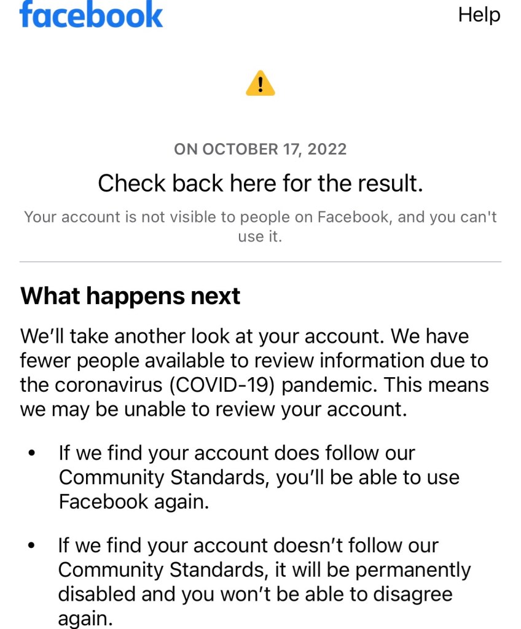Click 'If we find your account does follow'
The height and width of the screenshot is (629, 521).
237,453
